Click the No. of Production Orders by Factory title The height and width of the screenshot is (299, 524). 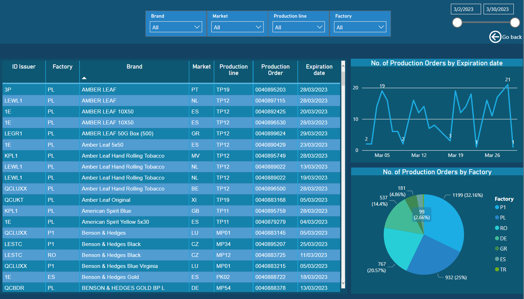pos(437,172)
